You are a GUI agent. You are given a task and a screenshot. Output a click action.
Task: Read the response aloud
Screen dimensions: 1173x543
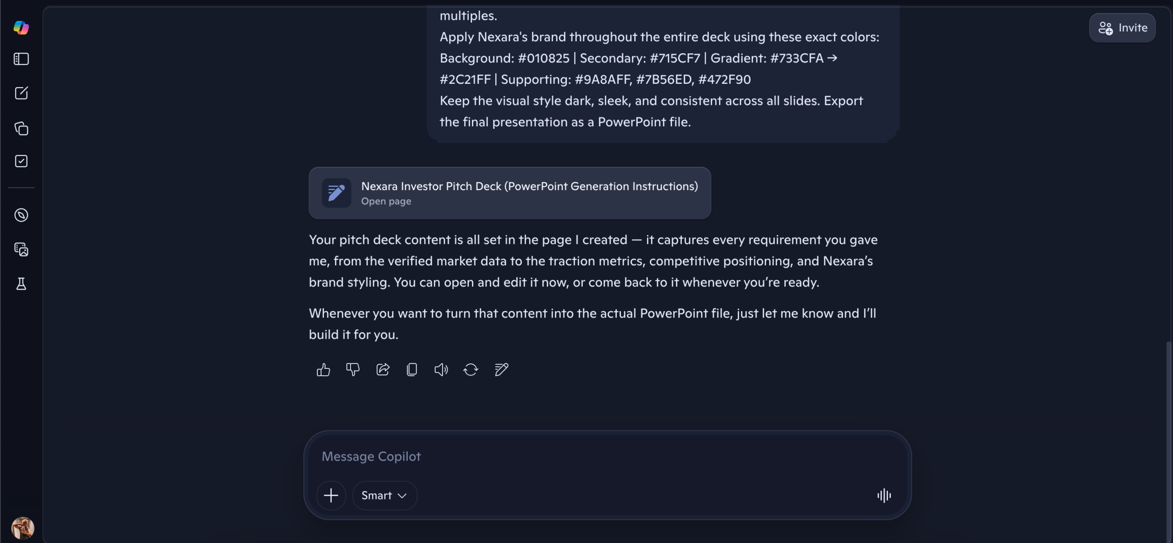click(441, 369)
